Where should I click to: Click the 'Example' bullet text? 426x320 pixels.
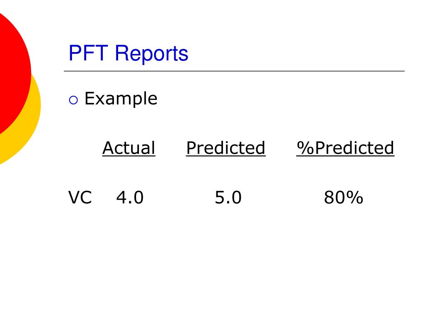point(121,98)
